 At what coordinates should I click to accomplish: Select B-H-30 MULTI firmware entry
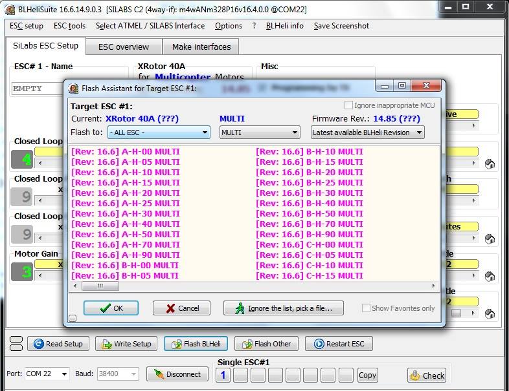[x=310, y=193]
